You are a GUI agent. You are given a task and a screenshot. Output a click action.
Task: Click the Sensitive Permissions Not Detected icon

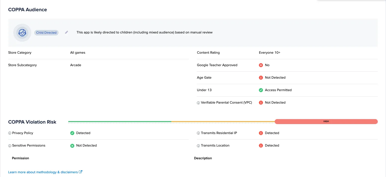click(x=72, y=146)
